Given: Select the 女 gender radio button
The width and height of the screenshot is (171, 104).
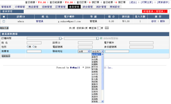Looking at the screenshot, I should [34, 47].
